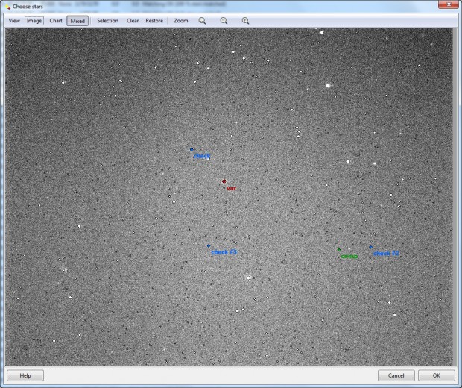Viewport: 462px width, 388px height.
Task: Switch display to Image mode
Action: [34, 21]
